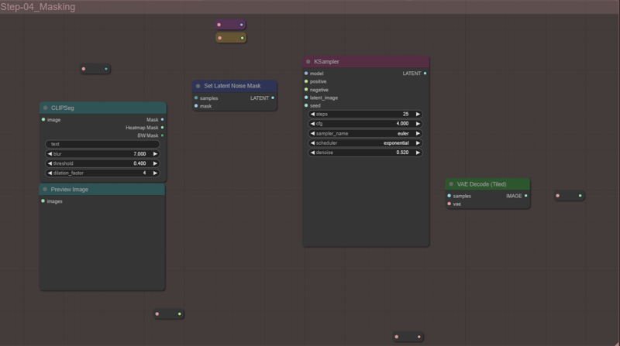The height and width of the screenshot is (346, 620).
Task: Click the CLIPSeg text input field
Action: (102, 144)
